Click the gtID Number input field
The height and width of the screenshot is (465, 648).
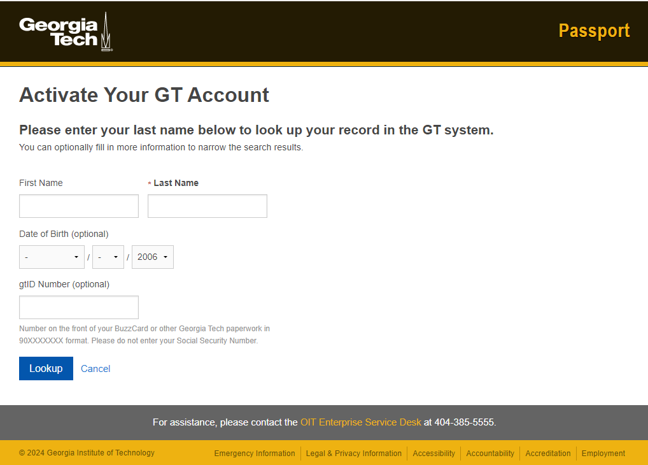(x=79, y=308)
